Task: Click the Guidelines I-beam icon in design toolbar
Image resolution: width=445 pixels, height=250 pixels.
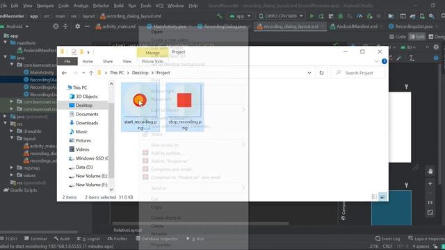Action: (x=412, y=58)
